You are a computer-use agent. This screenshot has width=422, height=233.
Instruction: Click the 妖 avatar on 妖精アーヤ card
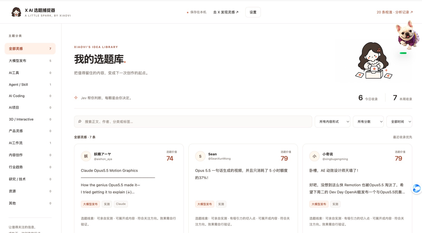coord(86,156)
